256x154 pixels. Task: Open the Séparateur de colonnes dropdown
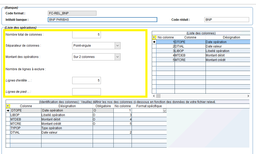pos(118,46)
